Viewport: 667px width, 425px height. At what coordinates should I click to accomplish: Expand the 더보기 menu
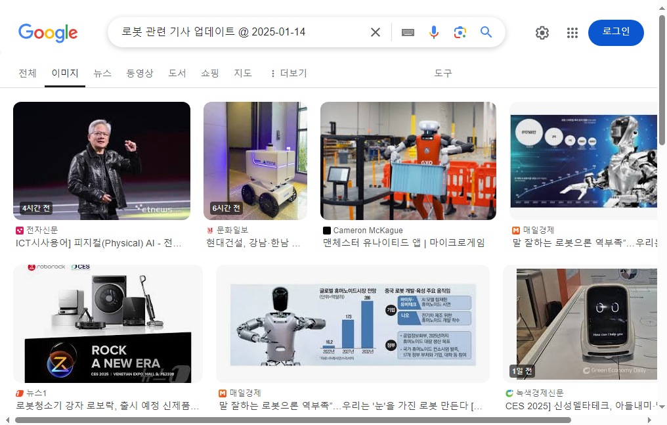289,73
